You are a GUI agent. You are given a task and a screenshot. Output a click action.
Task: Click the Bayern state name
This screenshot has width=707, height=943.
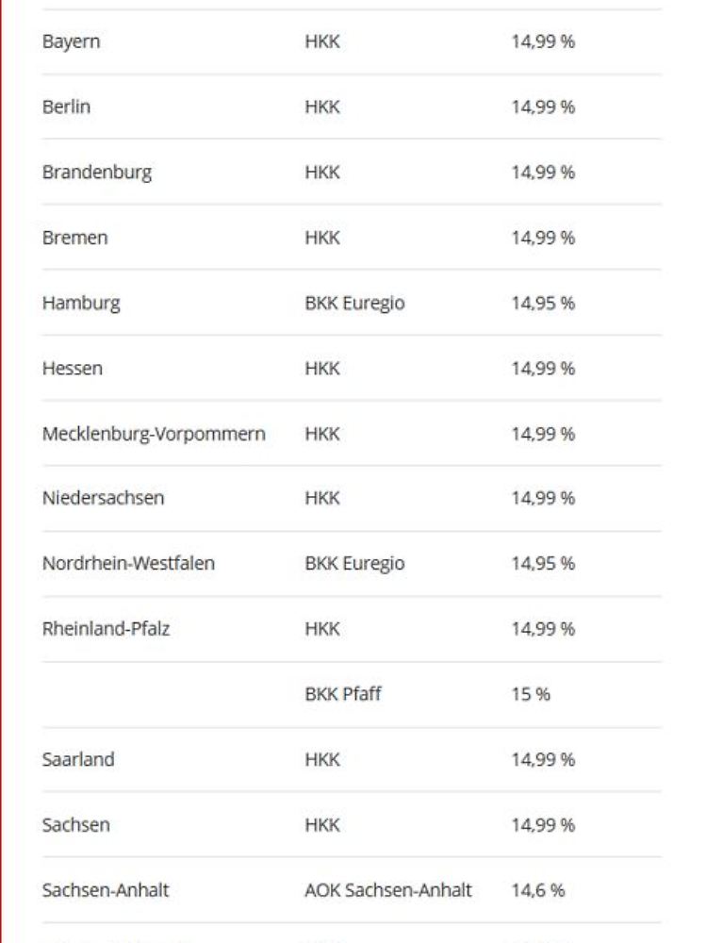point(71,42)
